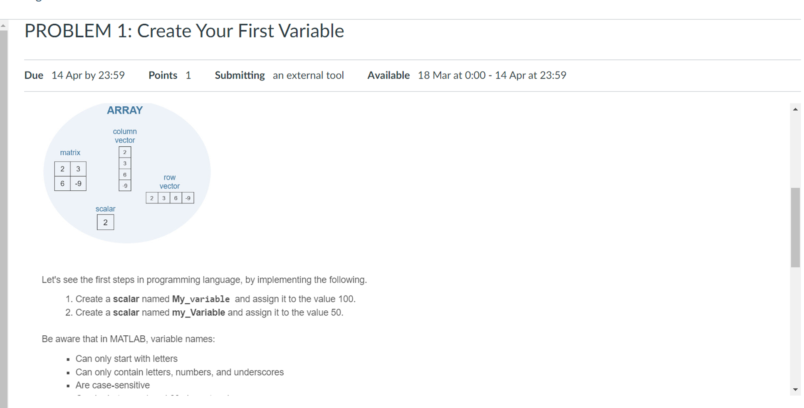
Task: Select the scalar box showing 2
Action: tap(105, 222)
